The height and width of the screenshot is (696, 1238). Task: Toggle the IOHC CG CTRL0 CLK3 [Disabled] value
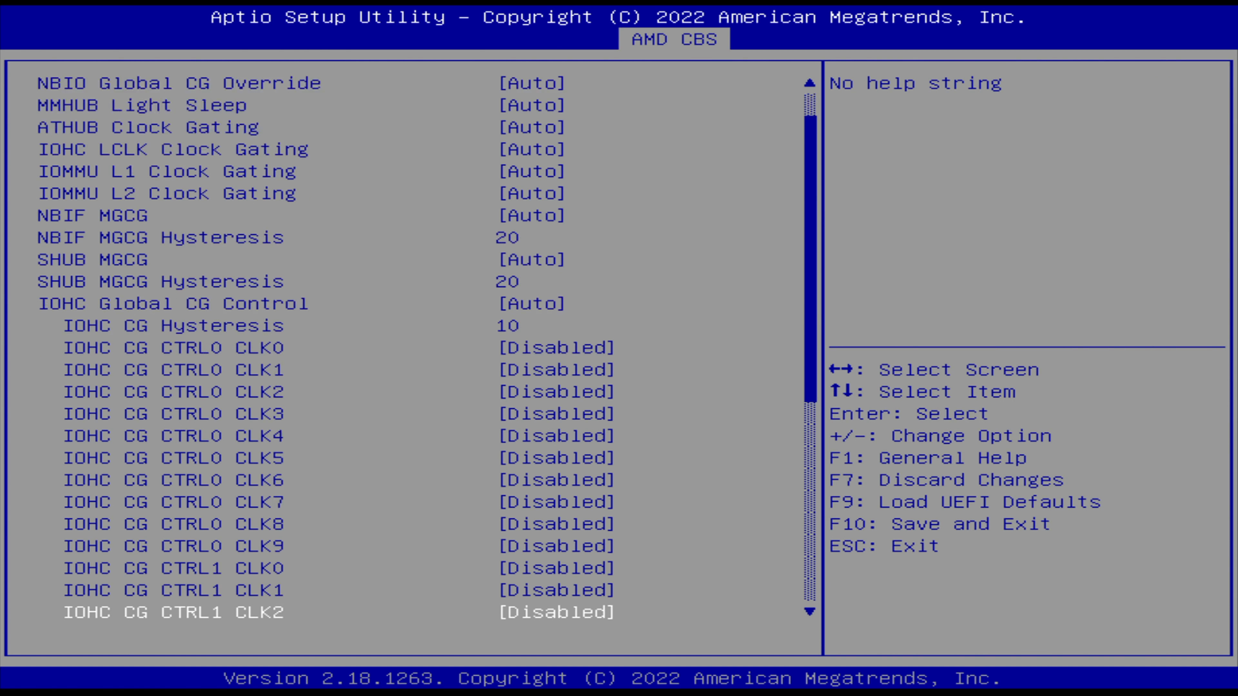tap(556, 414)
